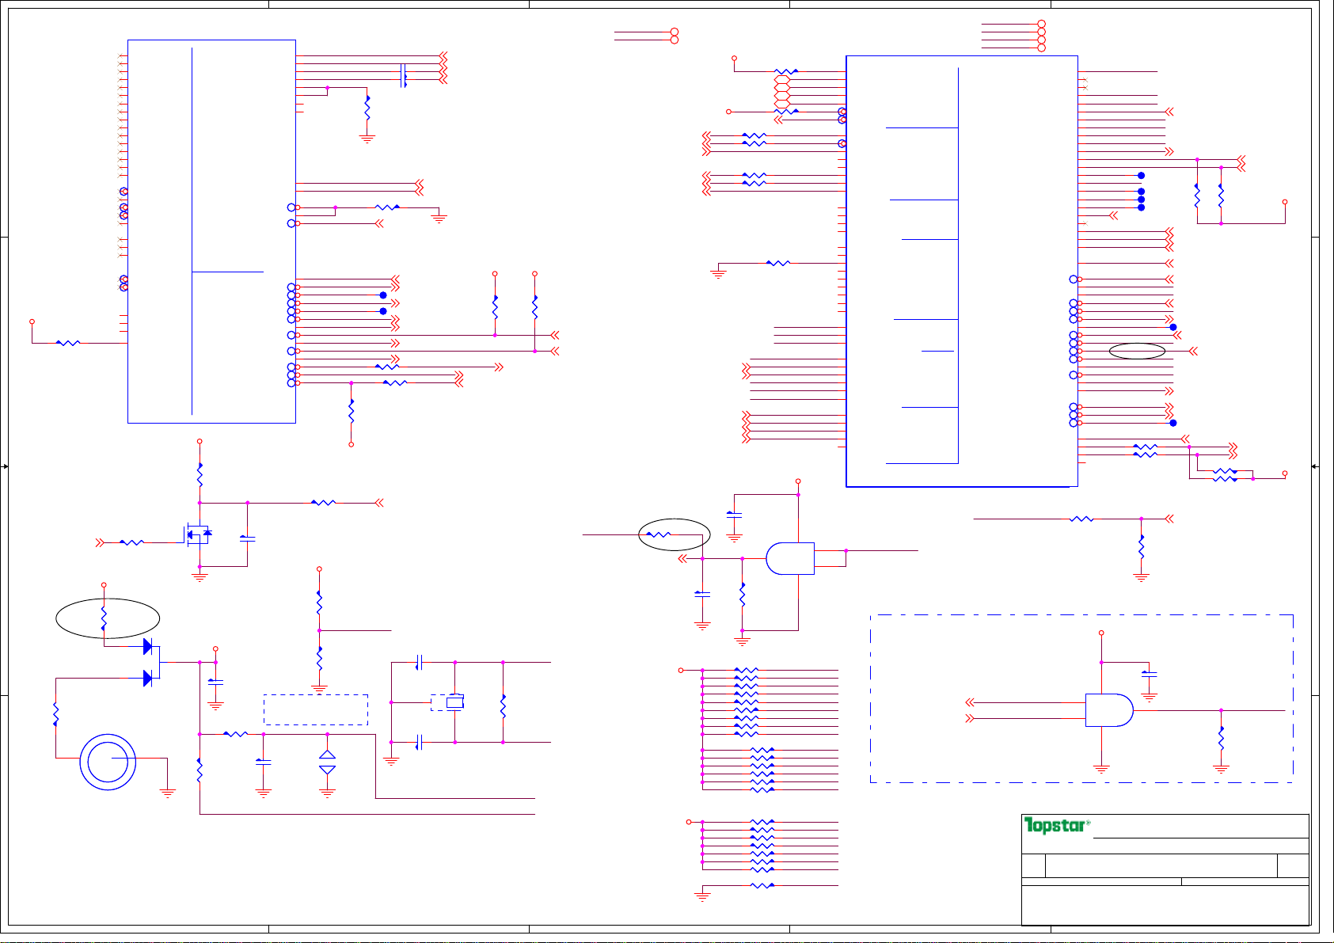Viewport: 1334px width, 943px height.
Task: Click the concentric-circle connector's series resistor
Action: coord(55,714)
